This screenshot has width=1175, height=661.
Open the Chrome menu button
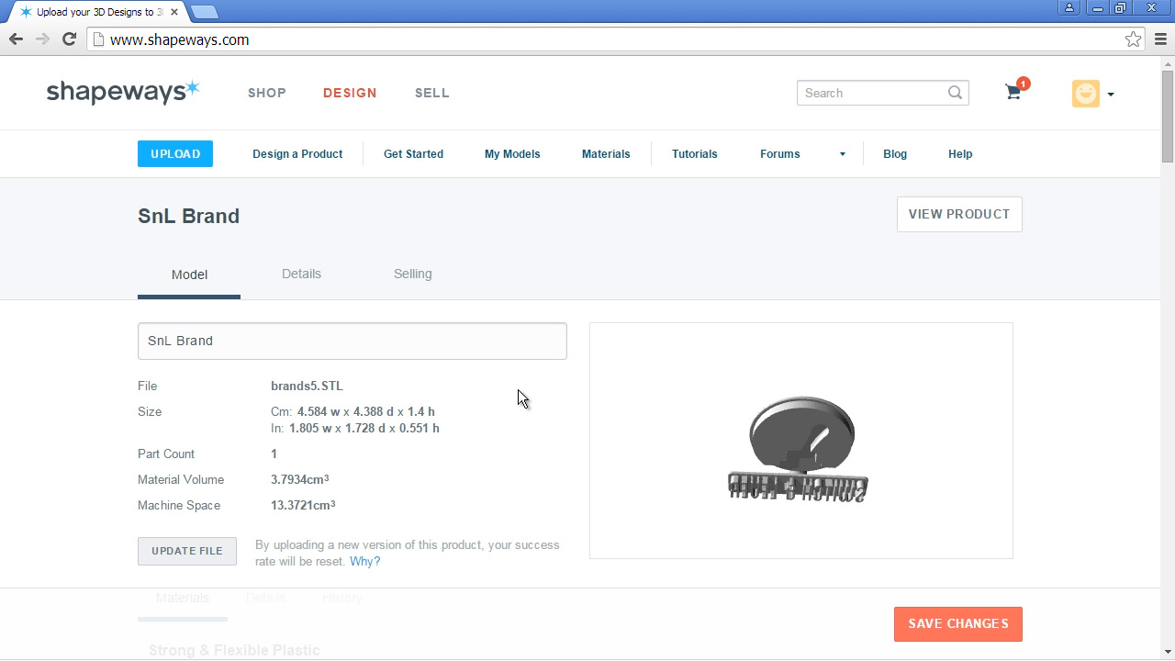pyautogui.click(x=1161, y=39)
